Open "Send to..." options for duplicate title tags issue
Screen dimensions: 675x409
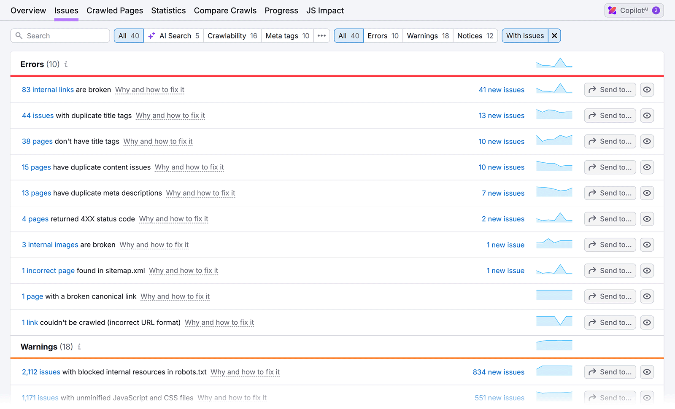(x=610, y=116)
